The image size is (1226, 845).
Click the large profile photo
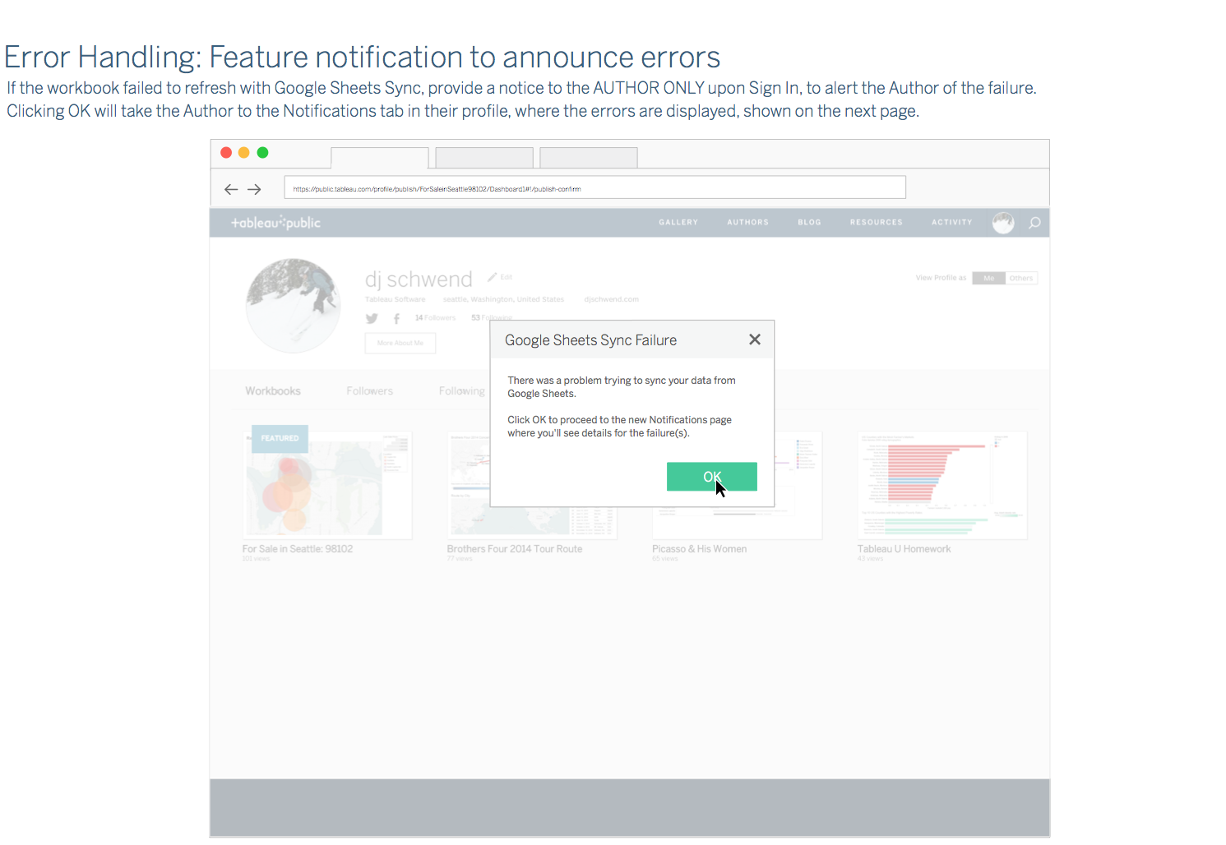[294, 306]
